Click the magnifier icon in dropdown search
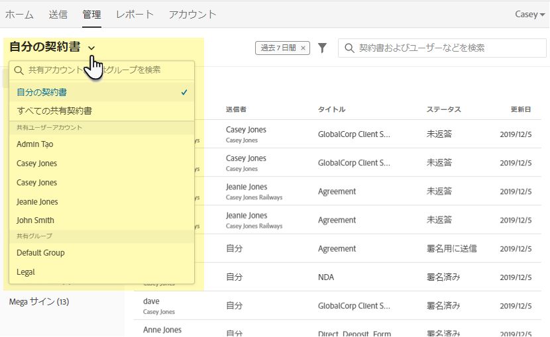 point(19,70)
